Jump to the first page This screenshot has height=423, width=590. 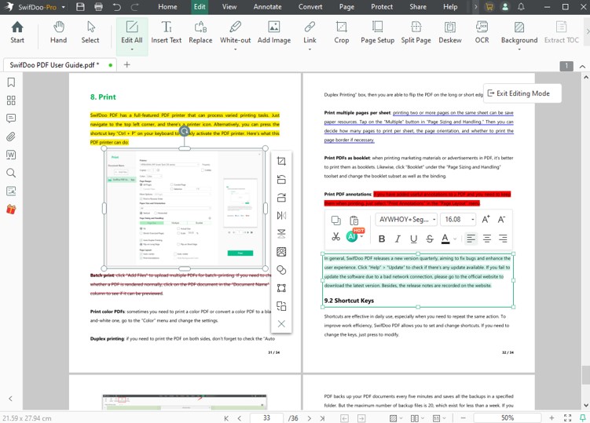226,418
